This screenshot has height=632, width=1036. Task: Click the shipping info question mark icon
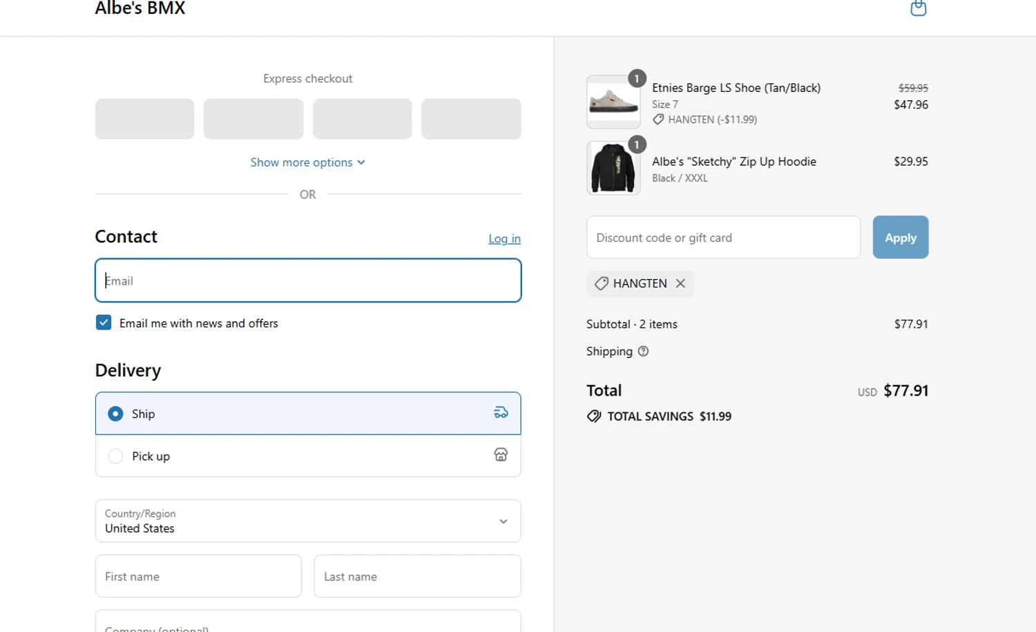click(643, 351)
